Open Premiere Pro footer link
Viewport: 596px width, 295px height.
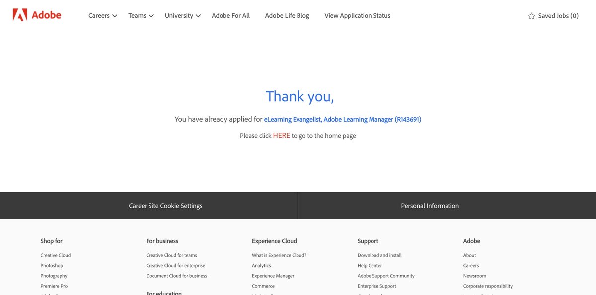pos(54,286)
